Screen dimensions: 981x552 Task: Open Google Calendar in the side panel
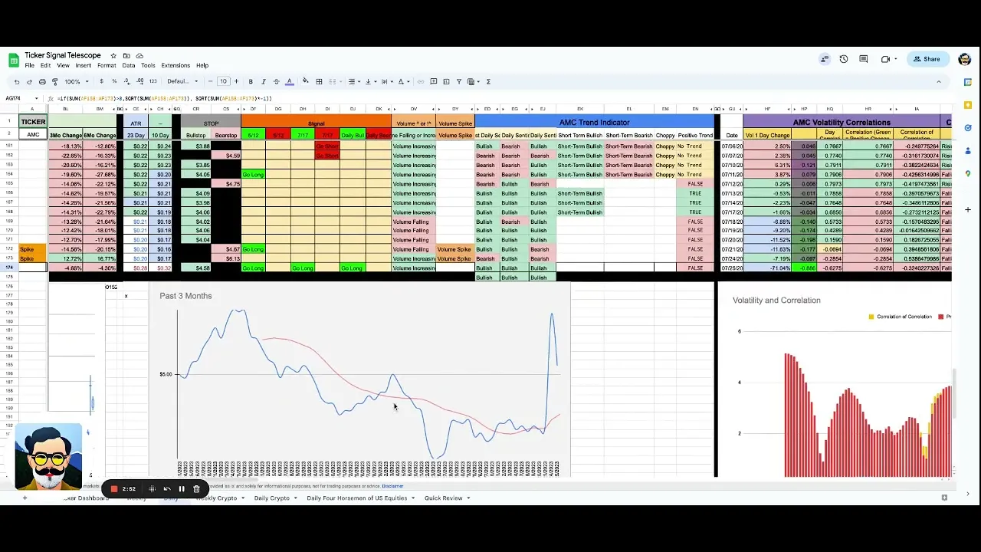point(968,82)
